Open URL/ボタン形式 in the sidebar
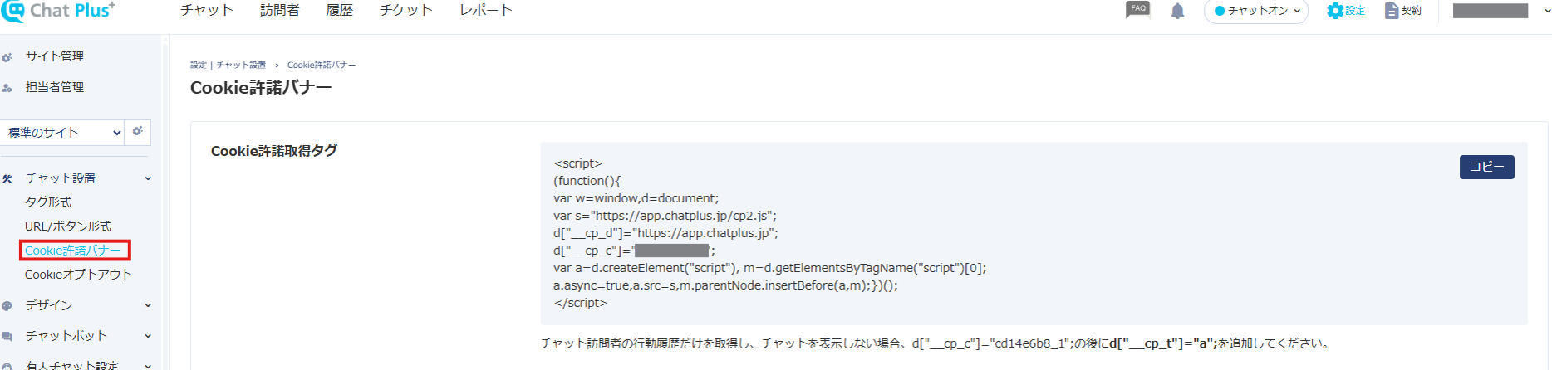Viewport: 1552px width, 370px height. tap(68, 226)
